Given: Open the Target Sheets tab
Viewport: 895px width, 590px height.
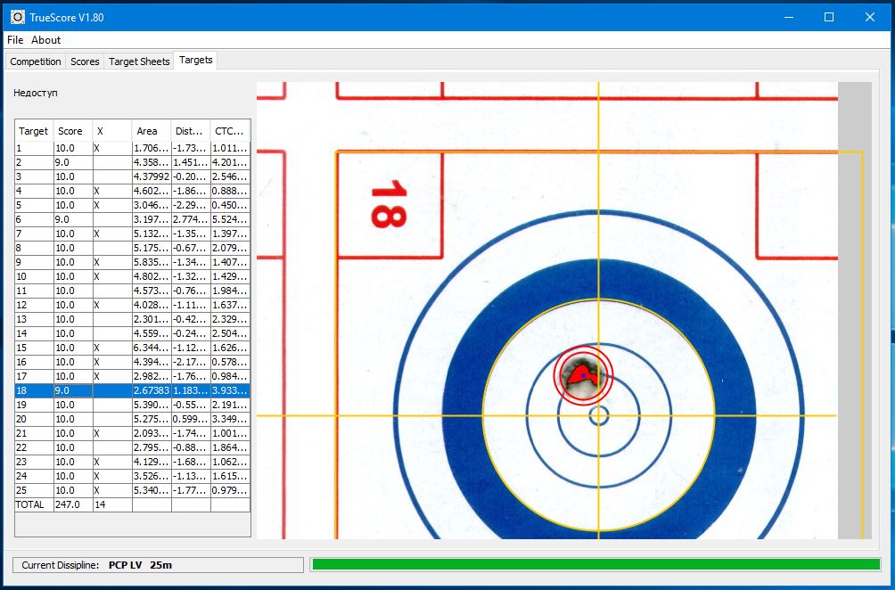Looking at the screenshot, I should 138,61.
